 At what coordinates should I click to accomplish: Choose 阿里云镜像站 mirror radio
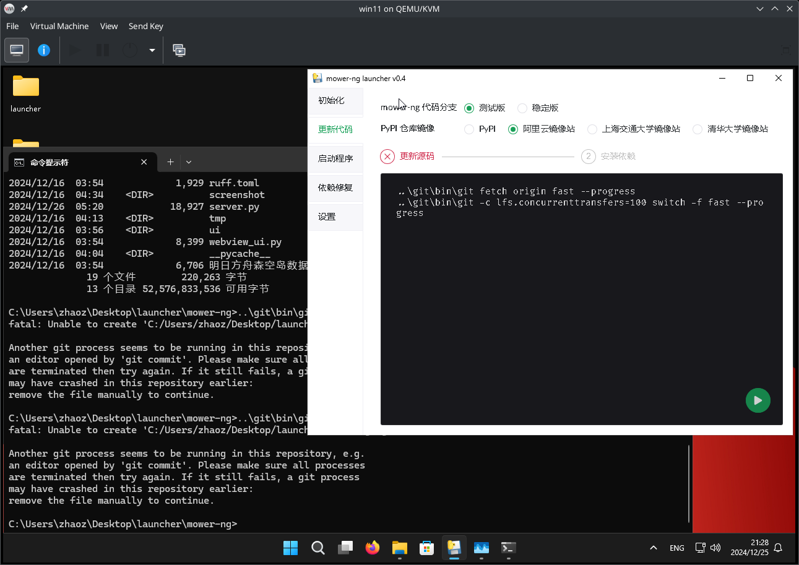(512, 129)
